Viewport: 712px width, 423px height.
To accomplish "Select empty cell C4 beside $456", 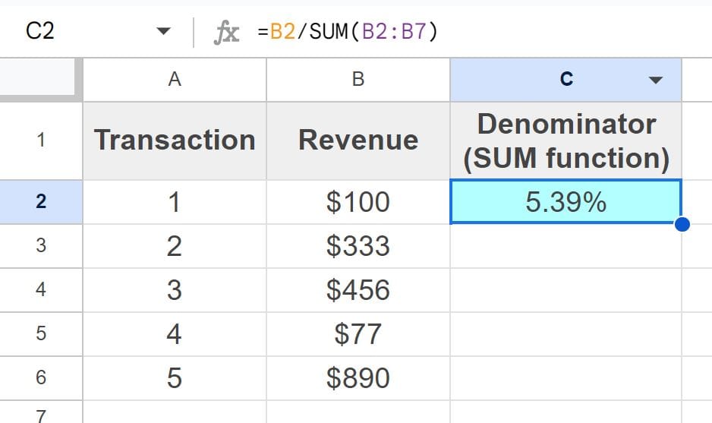I will [566, 290].
